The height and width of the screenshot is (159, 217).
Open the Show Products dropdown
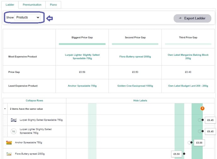(x=27, y=18)
